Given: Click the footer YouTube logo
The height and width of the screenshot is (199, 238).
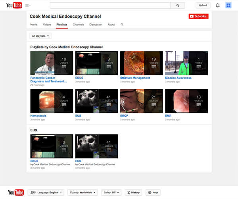Looking at the screenshot, I should 16,192.
